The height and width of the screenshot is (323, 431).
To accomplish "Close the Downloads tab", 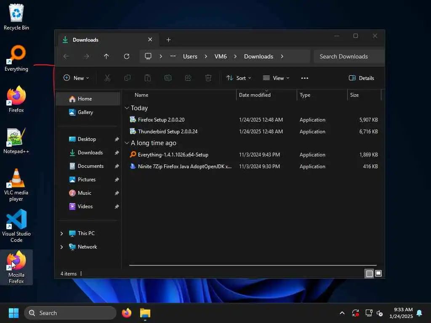I will 150,40.
